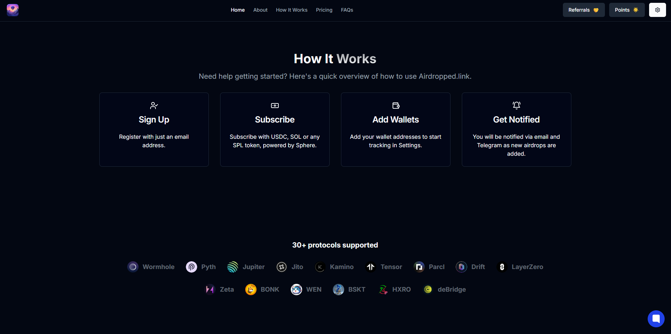Select the Tensor logo
Screen dimensions: 671x334
[371, 267]
